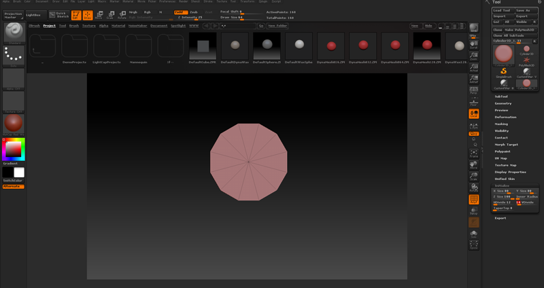Screen dimensions: 544x288
Task: Open the Dots stroke type picker
Action: (14, 56)
